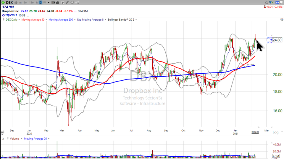Click the 2/18/2021 date label

pos(9,15)
